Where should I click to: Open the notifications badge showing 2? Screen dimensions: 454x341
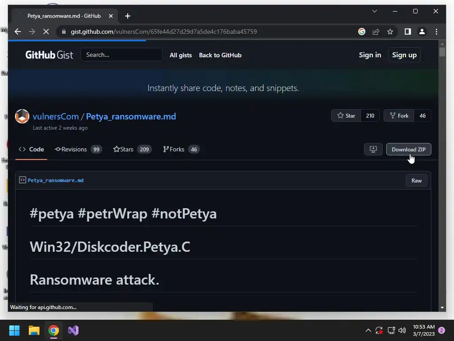pos(442,330)
